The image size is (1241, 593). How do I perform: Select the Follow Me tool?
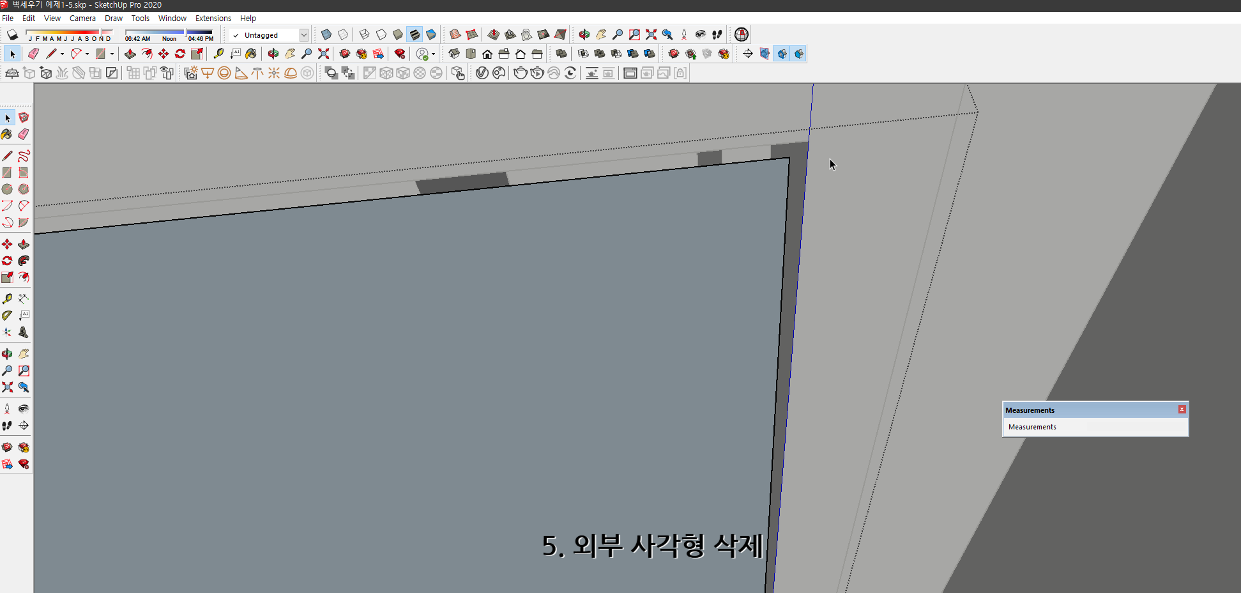point(24,261)
